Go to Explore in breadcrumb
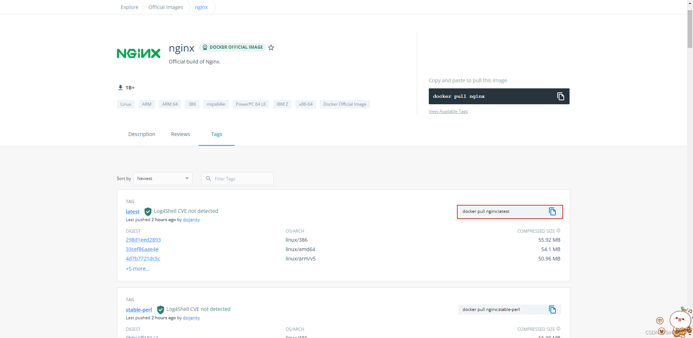 [x=130, y=7]
